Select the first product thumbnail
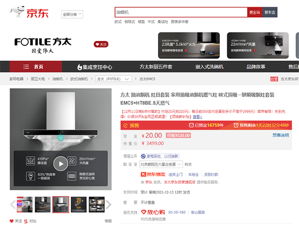299x225 pixels. click(24, 205)
